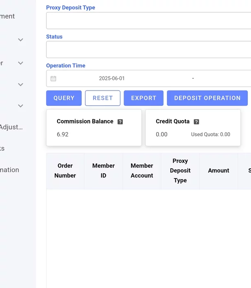
Task: Expand the topmost sidebar chevron
Action: coord(21,40)
